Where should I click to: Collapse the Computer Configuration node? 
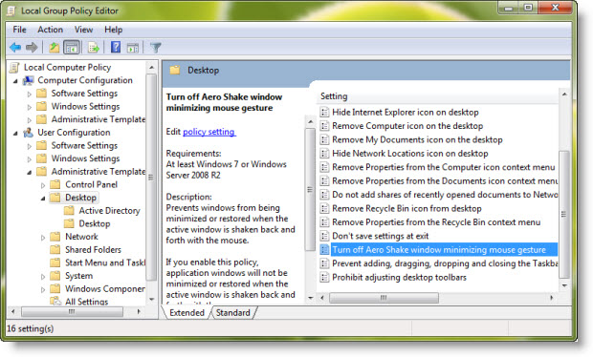[x=15, y=81]
